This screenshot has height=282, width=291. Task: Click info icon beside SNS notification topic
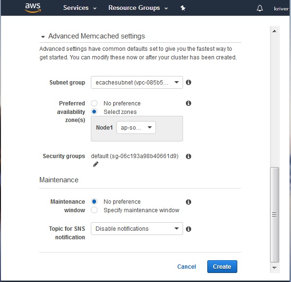188,229
